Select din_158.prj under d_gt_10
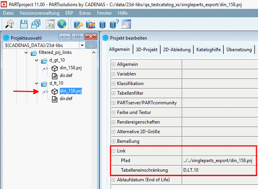This screenshot has height=189, width=258. (x=70, y=68)
